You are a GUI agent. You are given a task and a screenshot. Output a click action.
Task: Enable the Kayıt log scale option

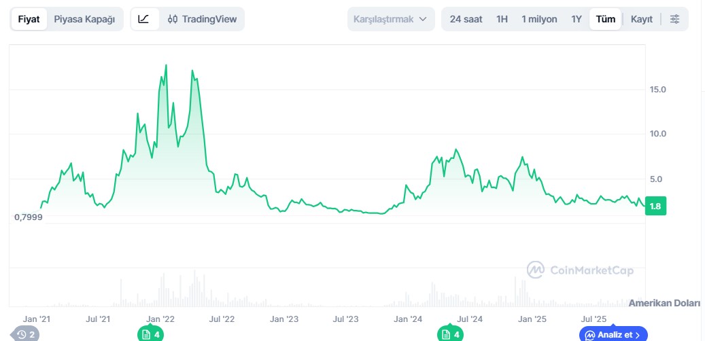[x=642, y=19]
